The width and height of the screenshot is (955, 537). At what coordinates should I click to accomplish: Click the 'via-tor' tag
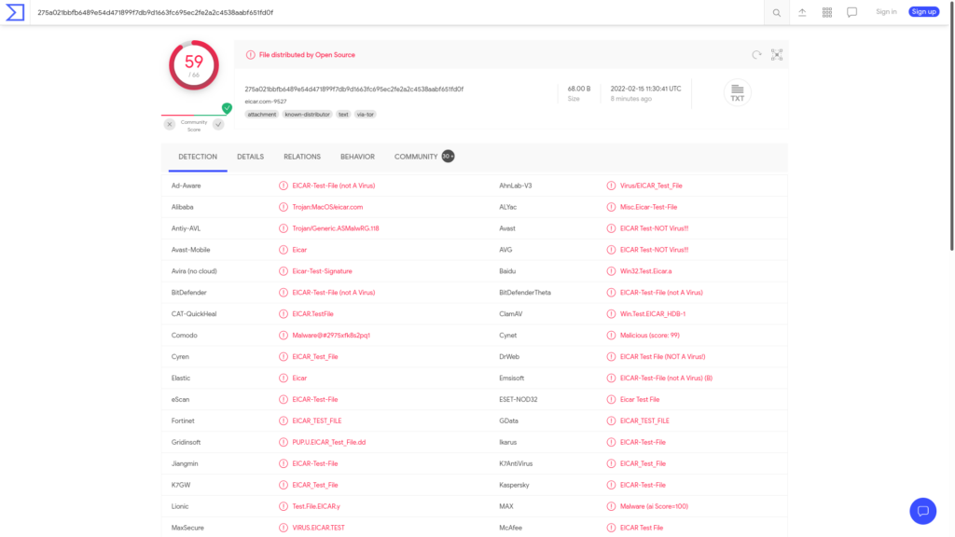(366, 115)
